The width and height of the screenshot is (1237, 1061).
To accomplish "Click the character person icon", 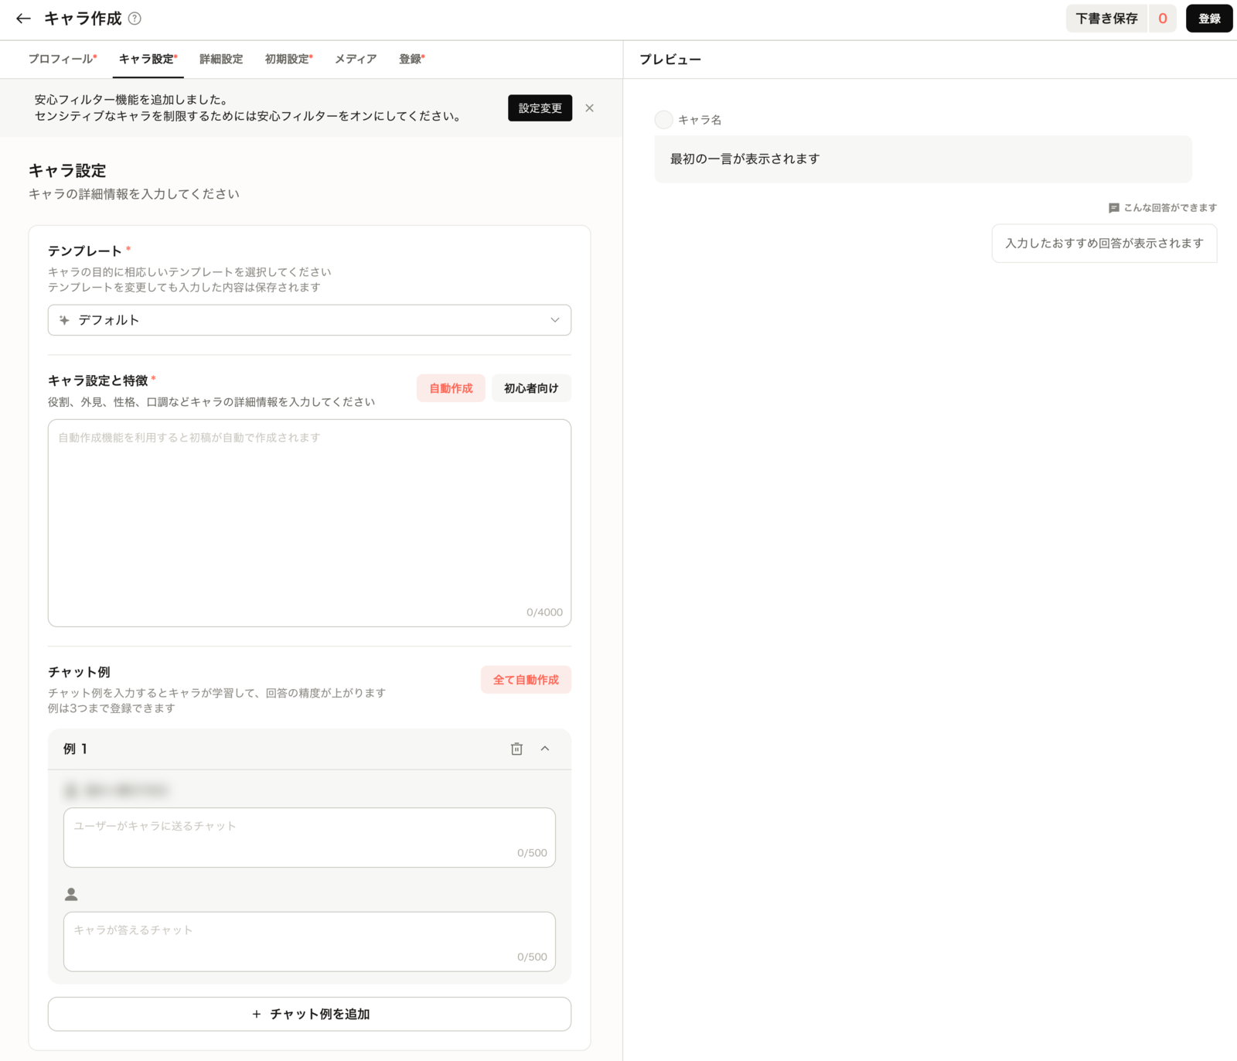I will pos(71,895).
